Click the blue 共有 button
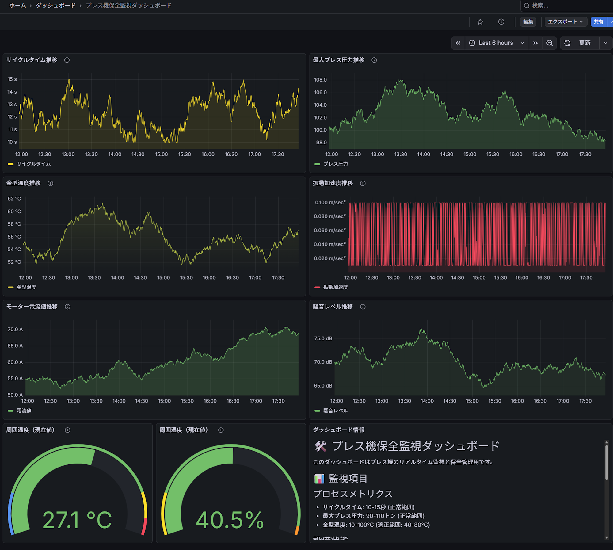This screenshot has width=613, height=550. [598, 22]
